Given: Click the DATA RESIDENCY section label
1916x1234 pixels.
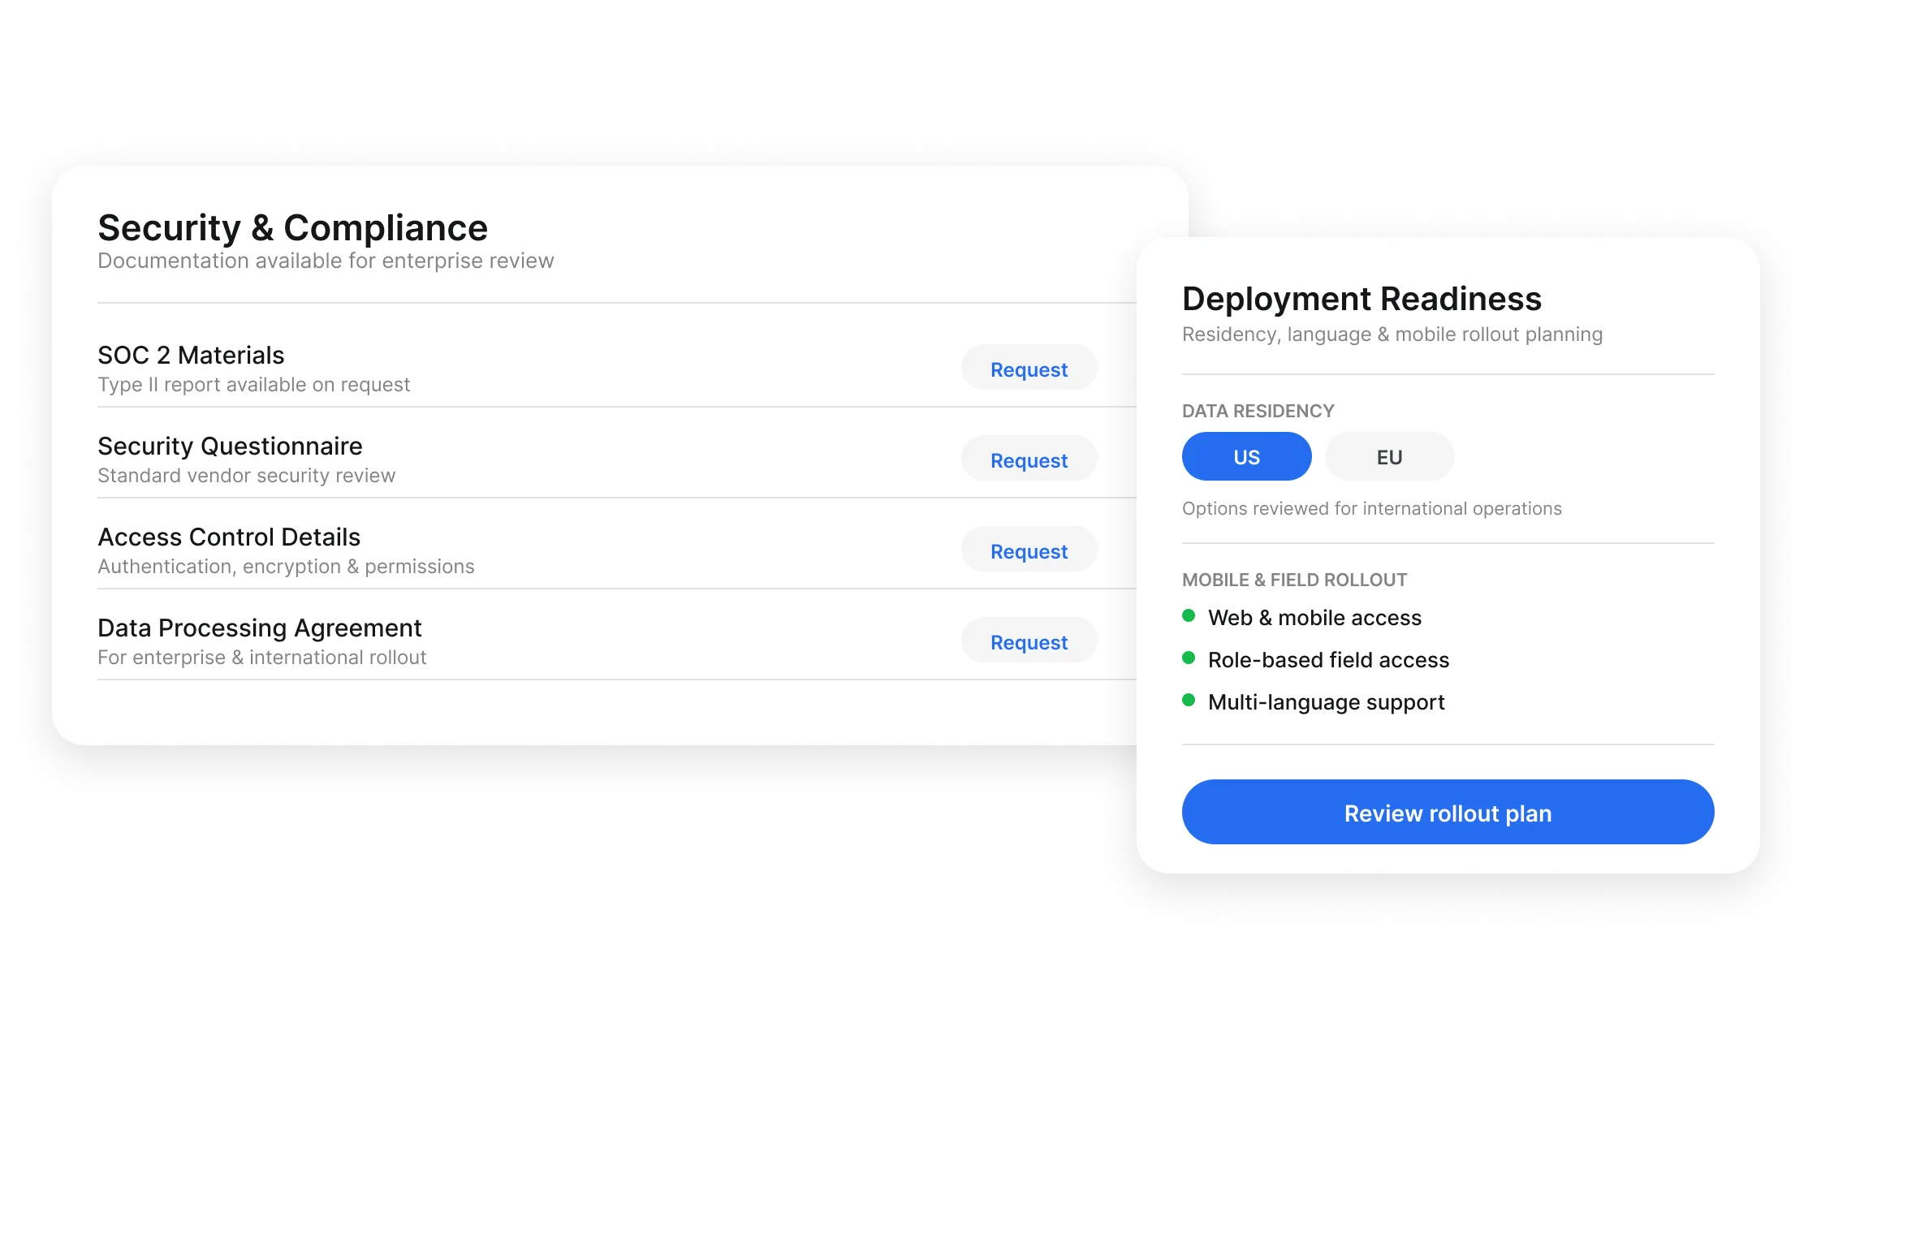Looking at the screenshot, I should pos(1258,411).
